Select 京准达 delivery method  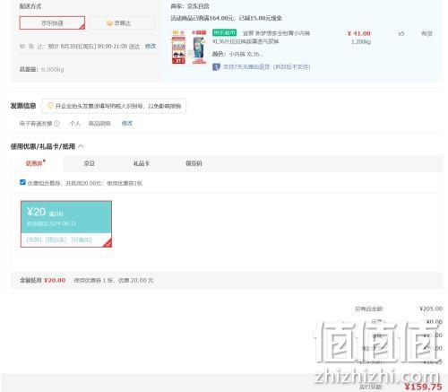(x=123, y=23)
